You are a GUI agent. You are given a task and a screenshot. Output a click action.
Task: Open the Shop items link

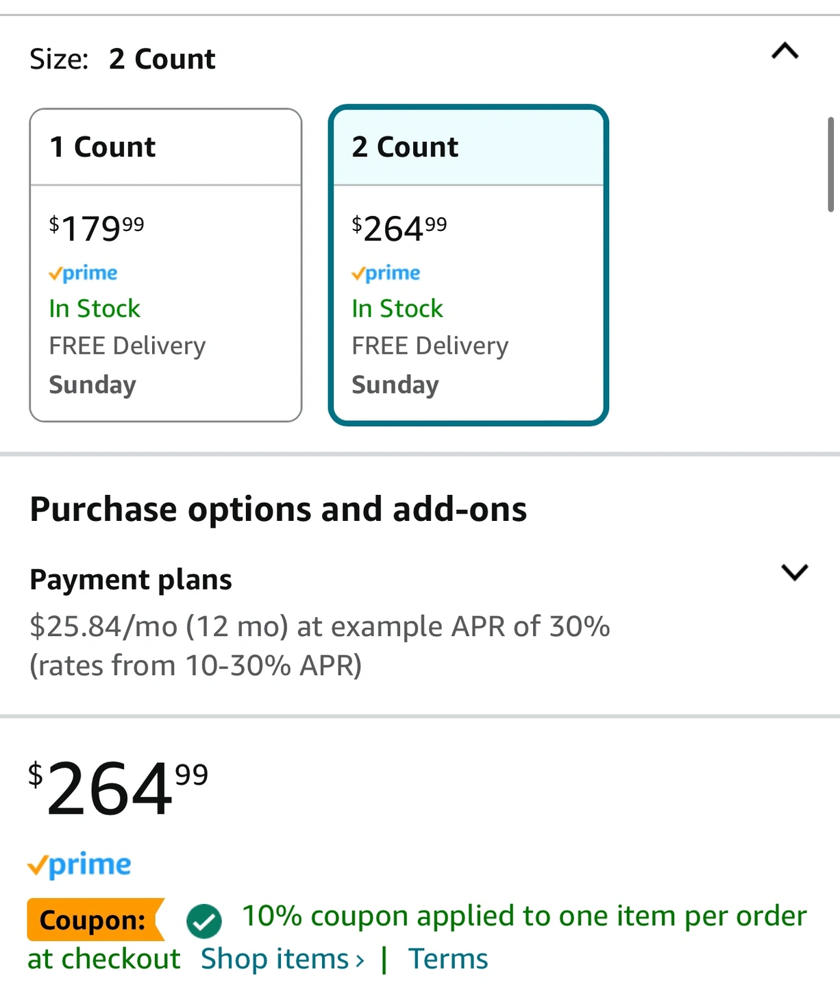(282, 958)
